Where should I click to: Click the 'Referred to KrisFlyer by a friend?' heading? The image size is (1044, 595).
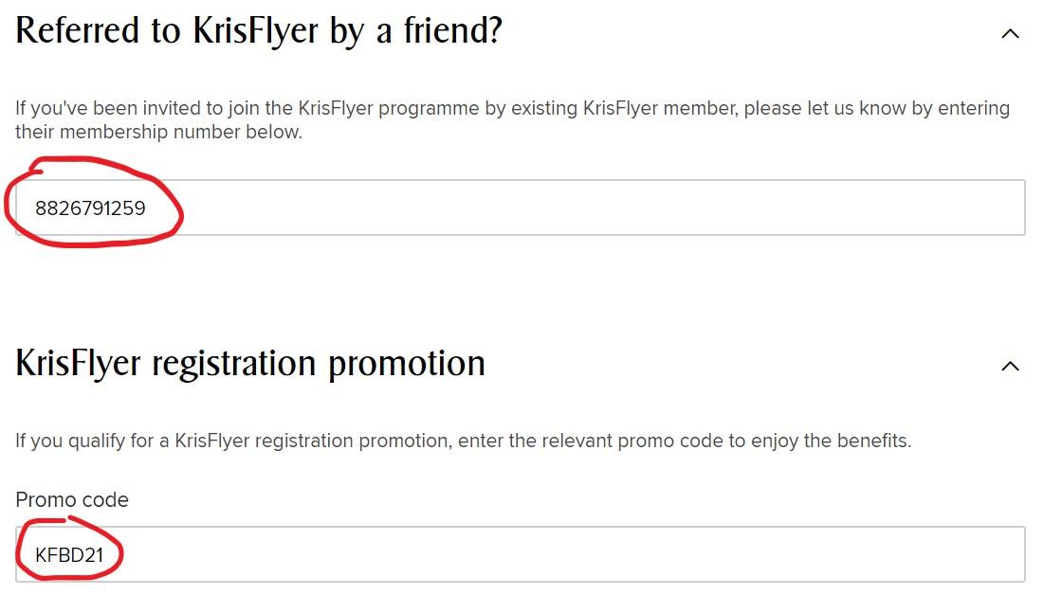coord(258,31)
